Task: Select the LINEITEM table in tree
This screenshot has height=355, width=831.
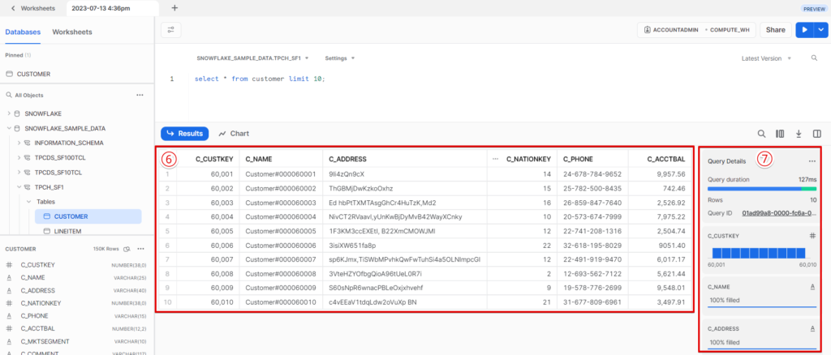Action: 67,232
